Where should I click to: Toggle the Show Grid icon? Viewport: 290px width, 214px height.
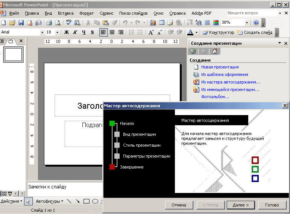click(x=207, y=23)
